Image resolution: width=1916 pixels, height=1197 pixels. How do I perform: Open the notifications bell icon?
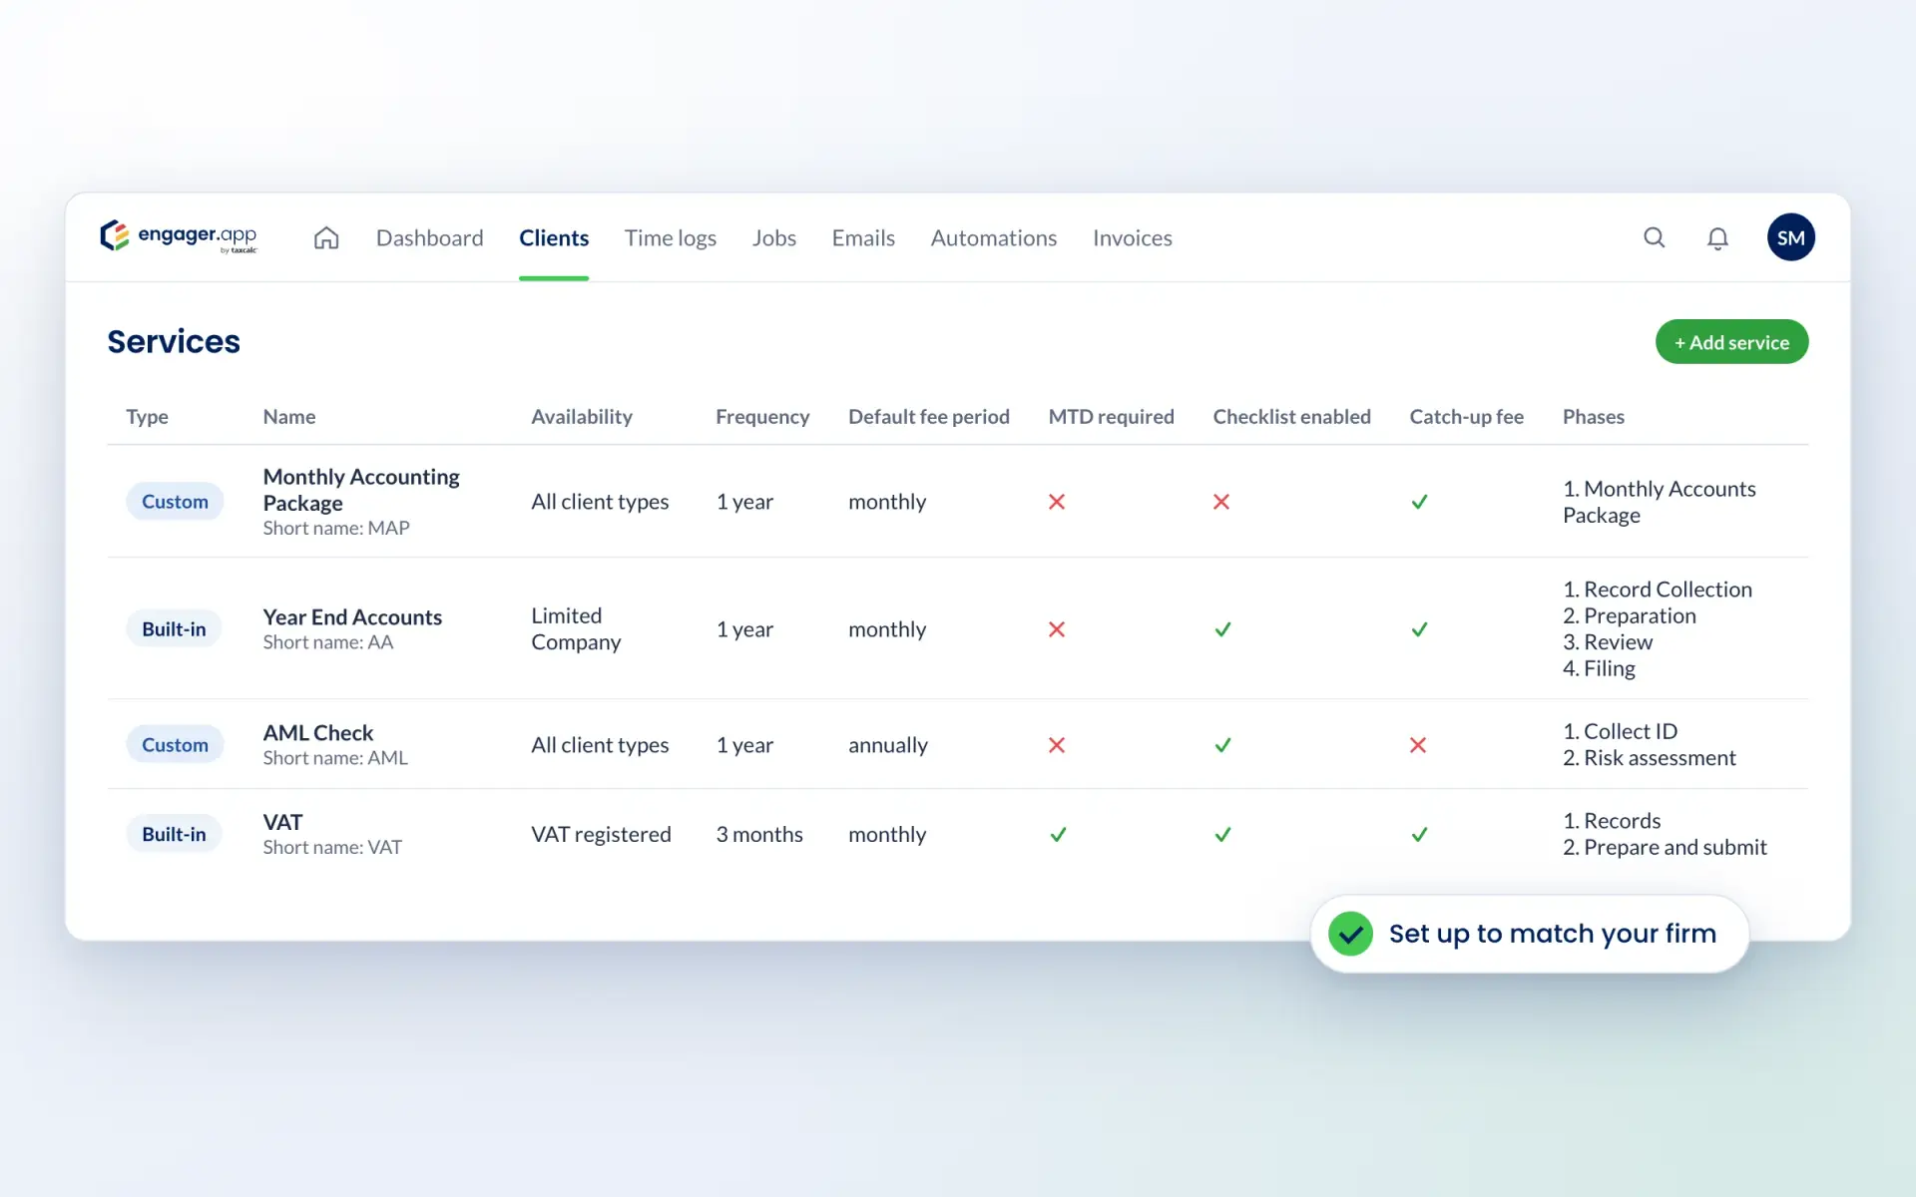click(1717, 238)
